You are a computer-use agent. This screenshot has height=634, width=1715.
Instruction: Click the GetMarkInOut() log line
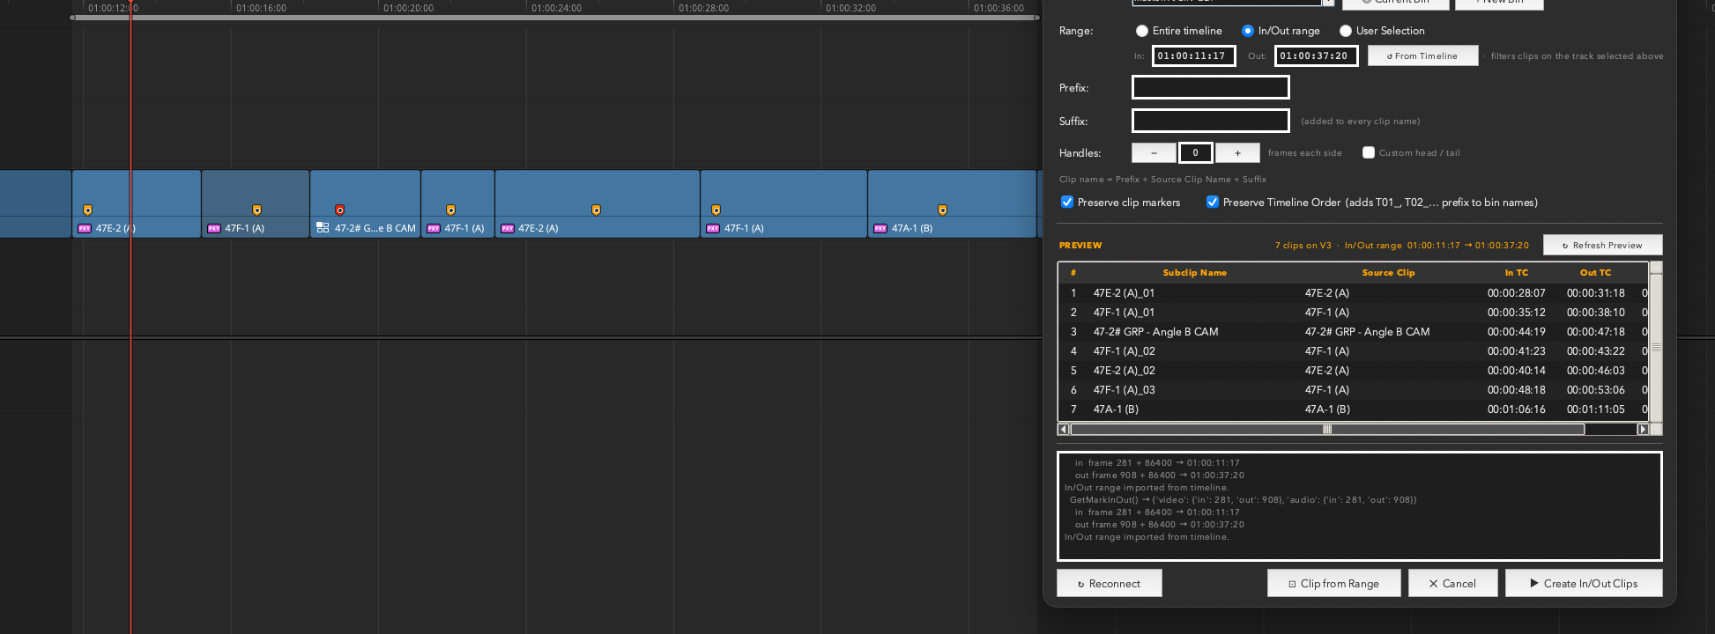click(x=1243, y=499)
